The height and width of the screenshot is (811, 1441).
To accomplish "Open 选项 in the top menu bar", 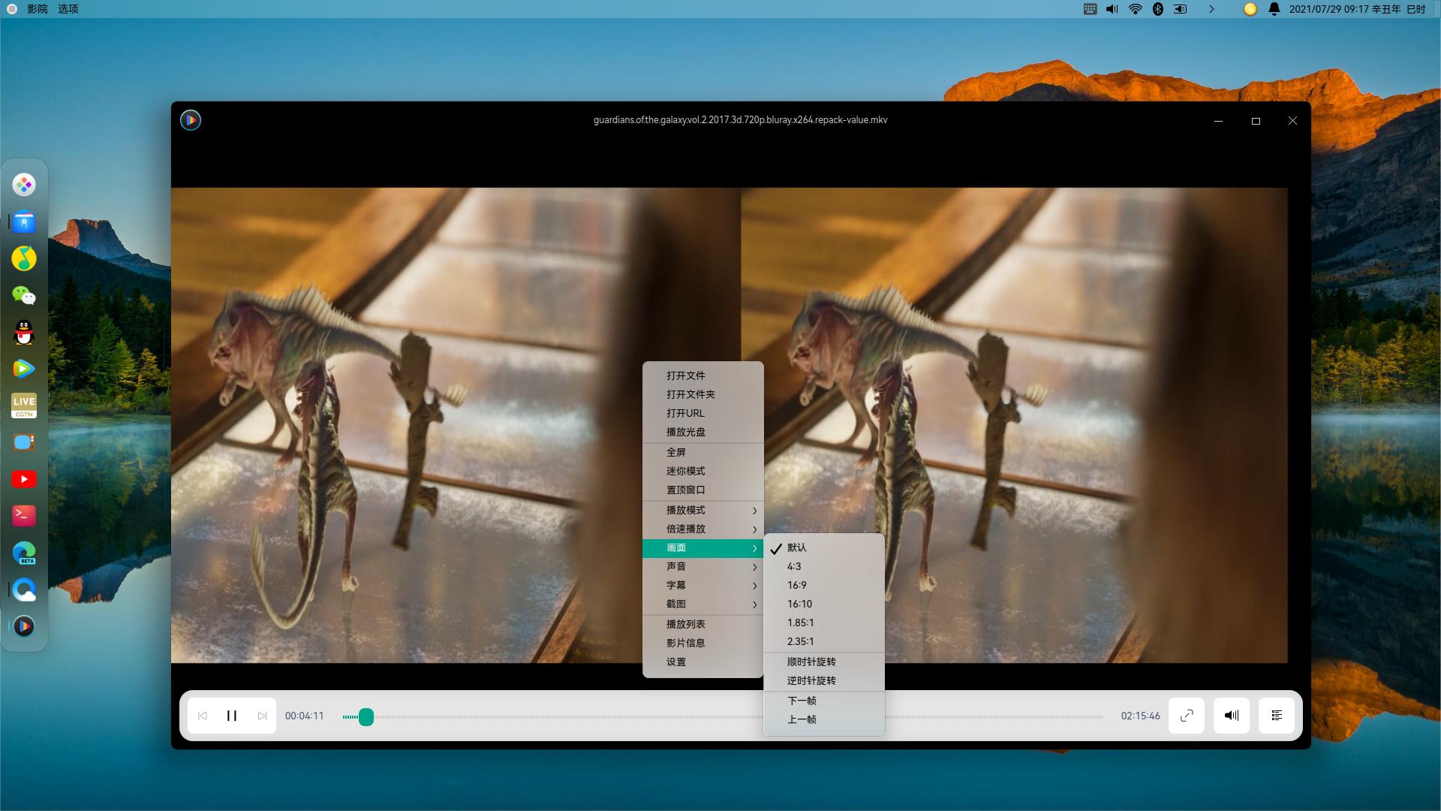I will tap(68, 9).
